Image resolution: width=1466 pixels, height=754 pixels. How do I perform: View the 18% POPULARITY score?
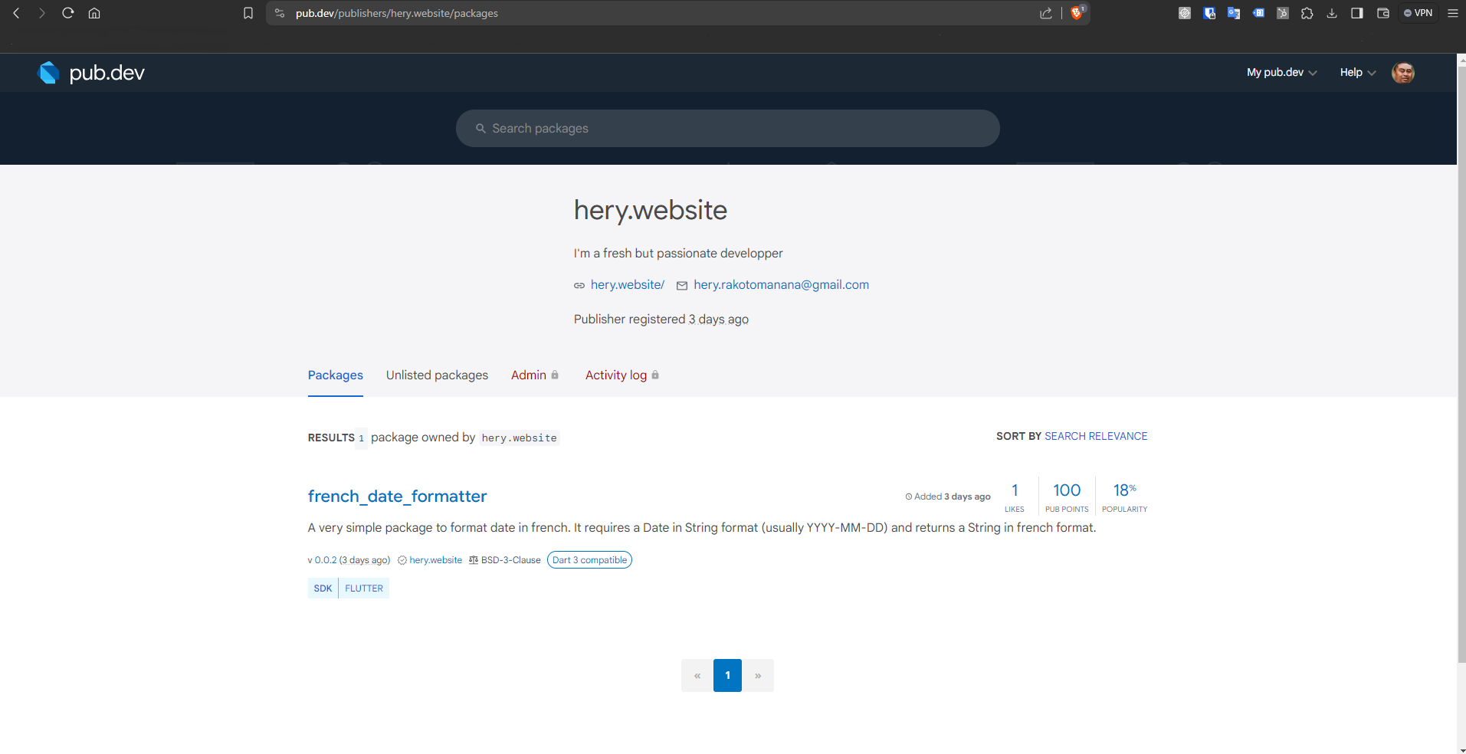(x=1124, y=497)
